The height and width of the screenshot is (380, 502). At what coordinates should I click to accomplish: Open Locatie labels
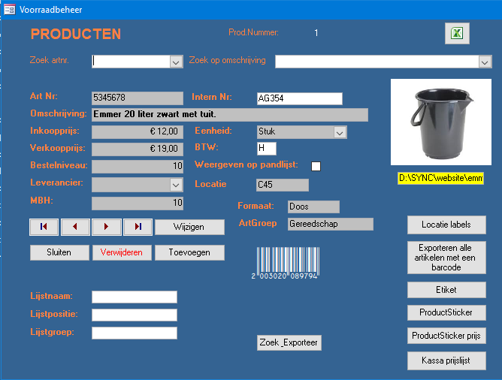tap(446, 225)
